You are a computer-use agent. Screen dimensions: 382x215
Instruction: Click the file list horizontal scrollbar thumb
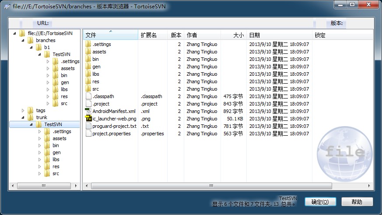pyautogui.click(x=211, y=186)
